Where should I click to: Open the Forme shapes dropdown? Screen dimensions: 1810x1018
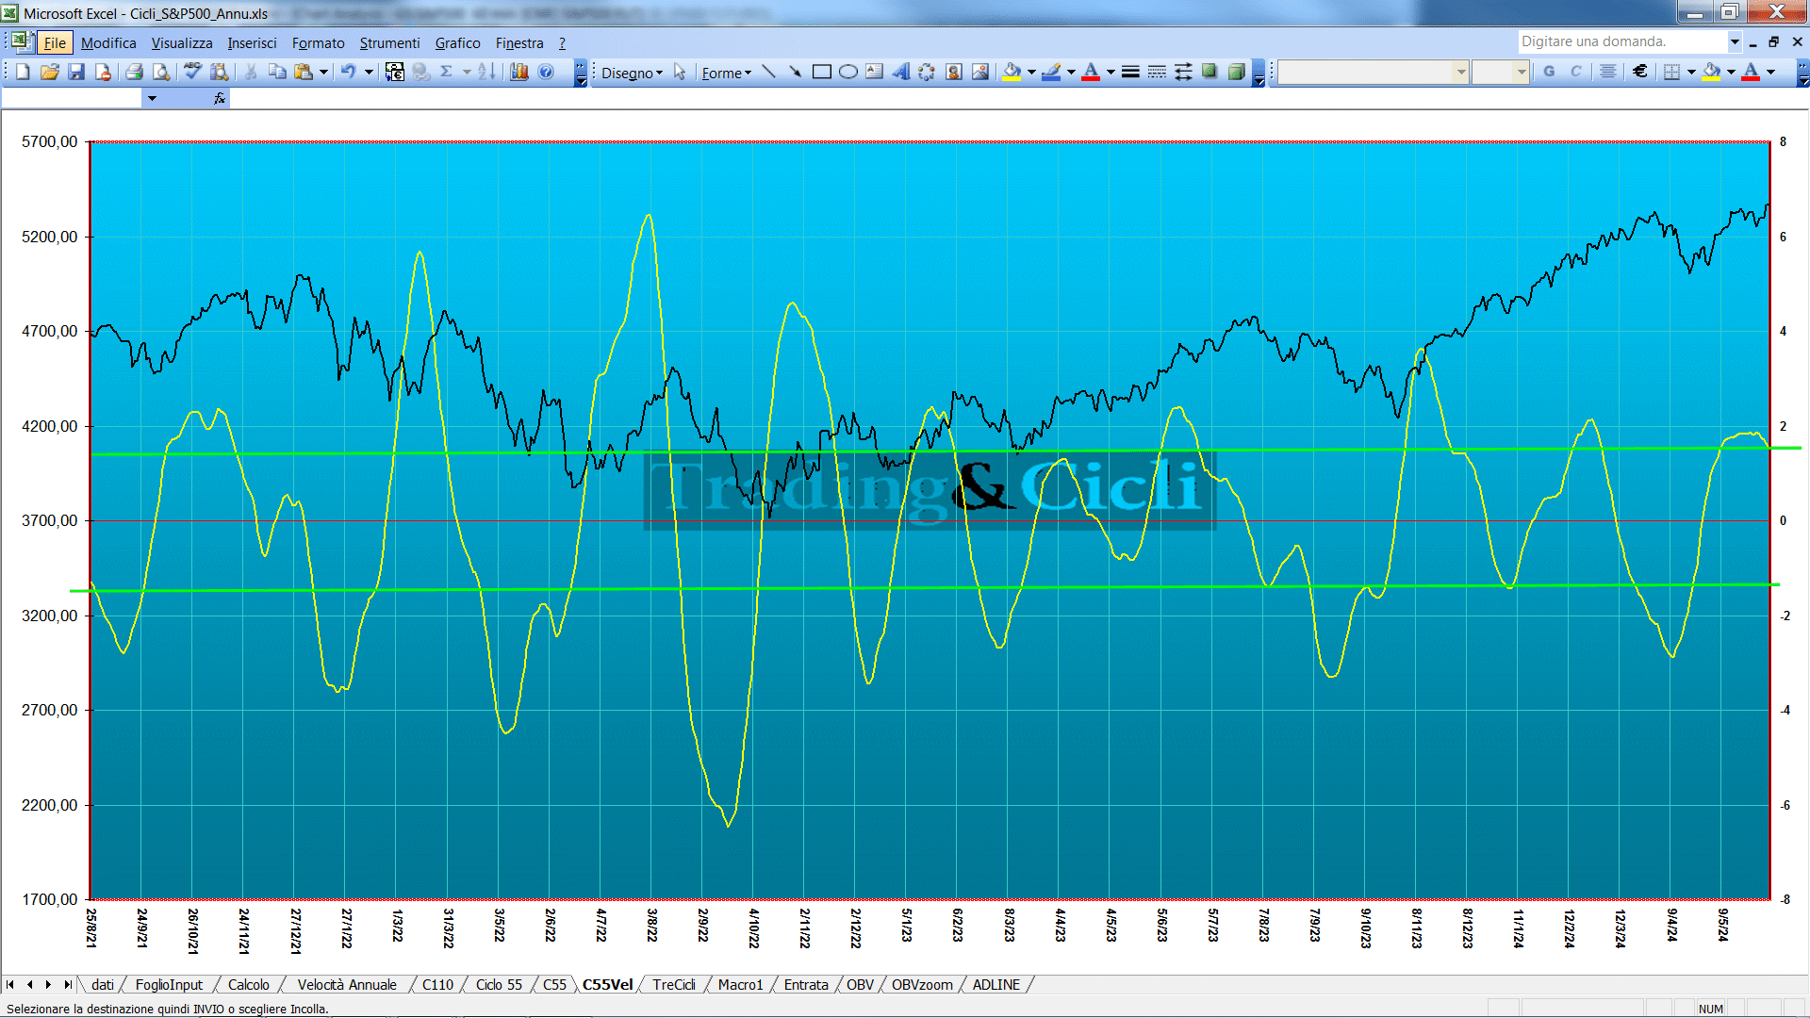726,73
